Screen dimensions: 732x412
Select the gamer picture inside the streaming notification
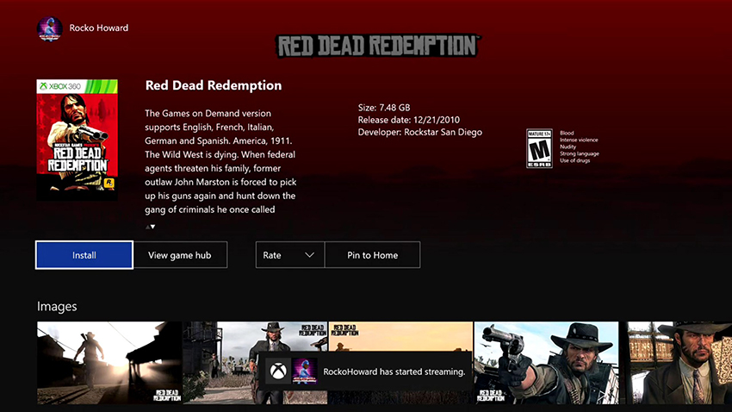point(304,371)
